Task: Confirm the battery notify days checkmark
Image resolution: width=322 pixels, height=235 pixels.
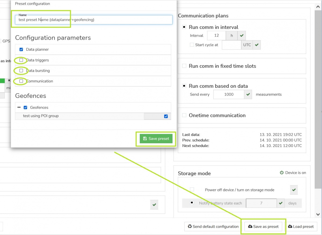Action: (x=281, y=203)
